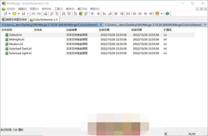Click the Refresh green-blue arrows icon
Viewport: 208px width, 136px height.
(x=167, y=14)
